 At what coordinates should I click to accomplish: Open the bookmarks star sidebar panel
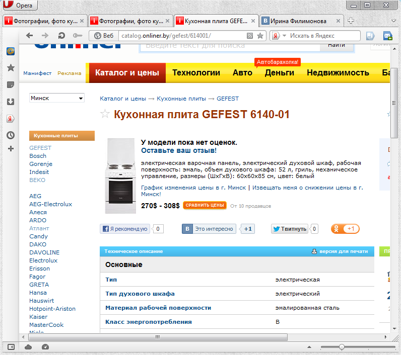point(11,68)
